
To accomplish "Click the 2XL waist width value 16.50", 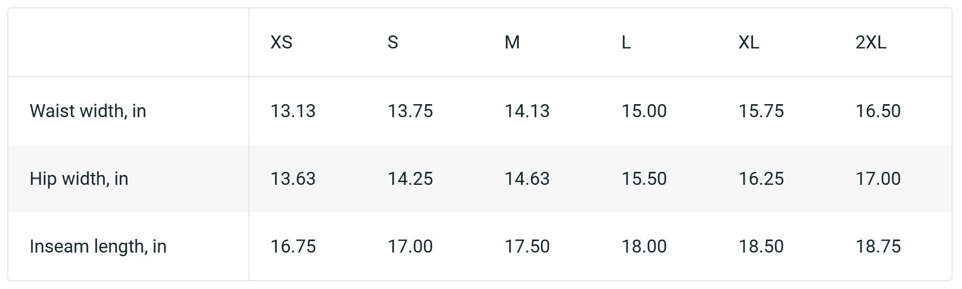I will click(x=878, y=111).
